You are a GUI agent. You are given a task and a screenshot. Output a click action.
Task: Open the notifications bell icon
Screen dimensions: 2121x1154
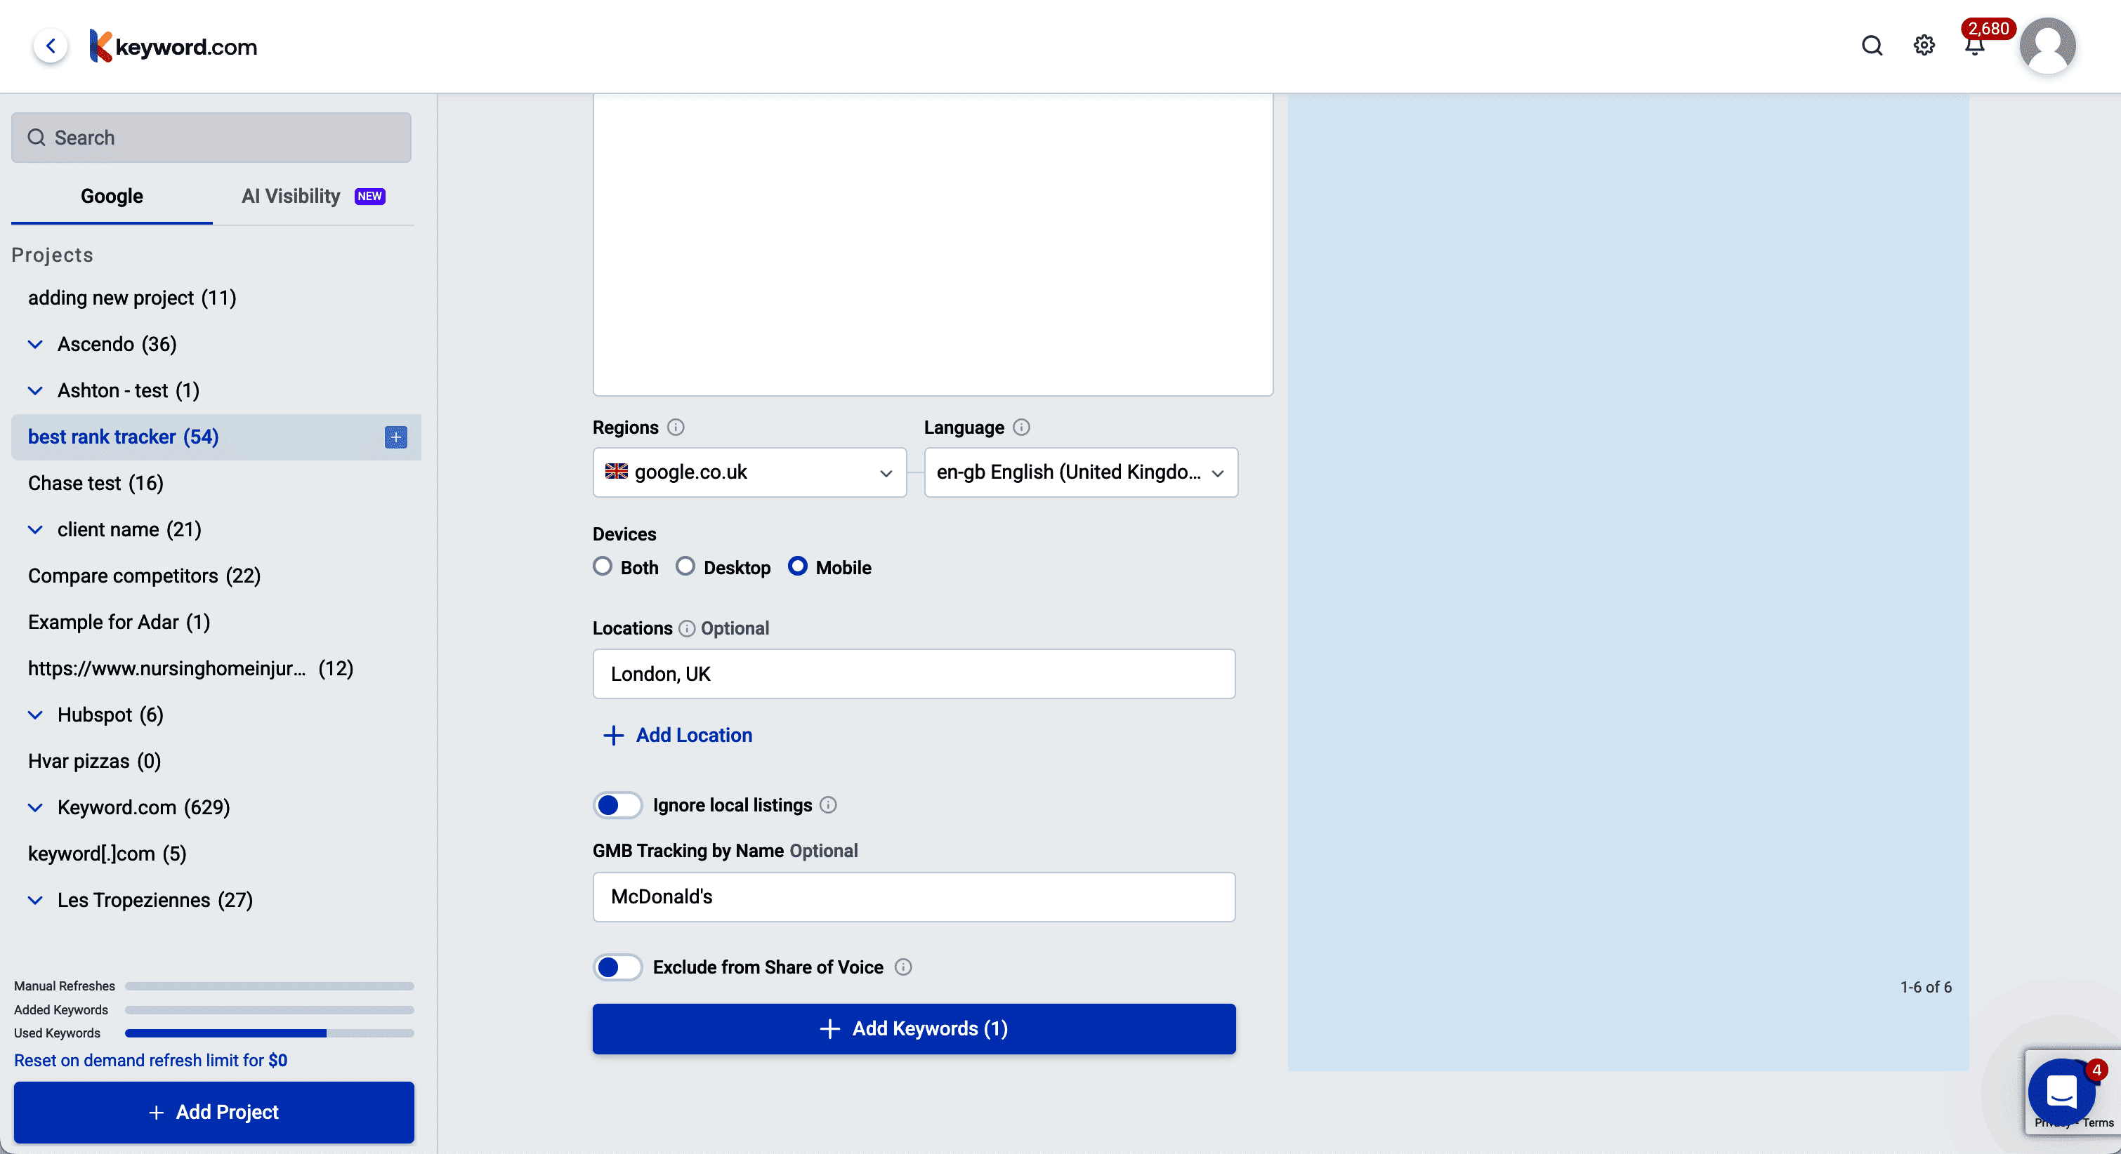coord(1974,48)
